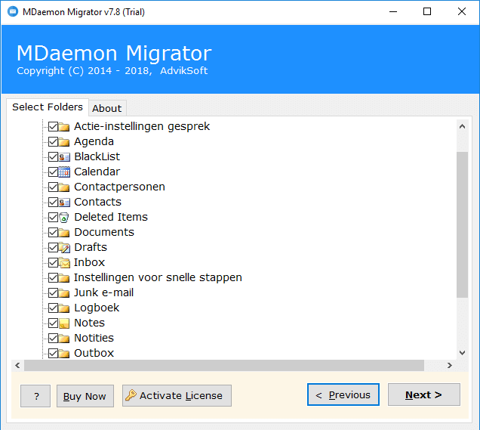Screen dimensions: 480x430
Task: Click the Inbox envelope folder icon
Action: [x=64, y=263]
